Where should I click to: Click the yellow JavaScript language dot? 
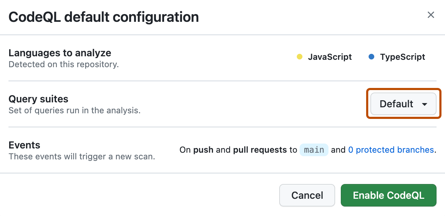point(300,57)
